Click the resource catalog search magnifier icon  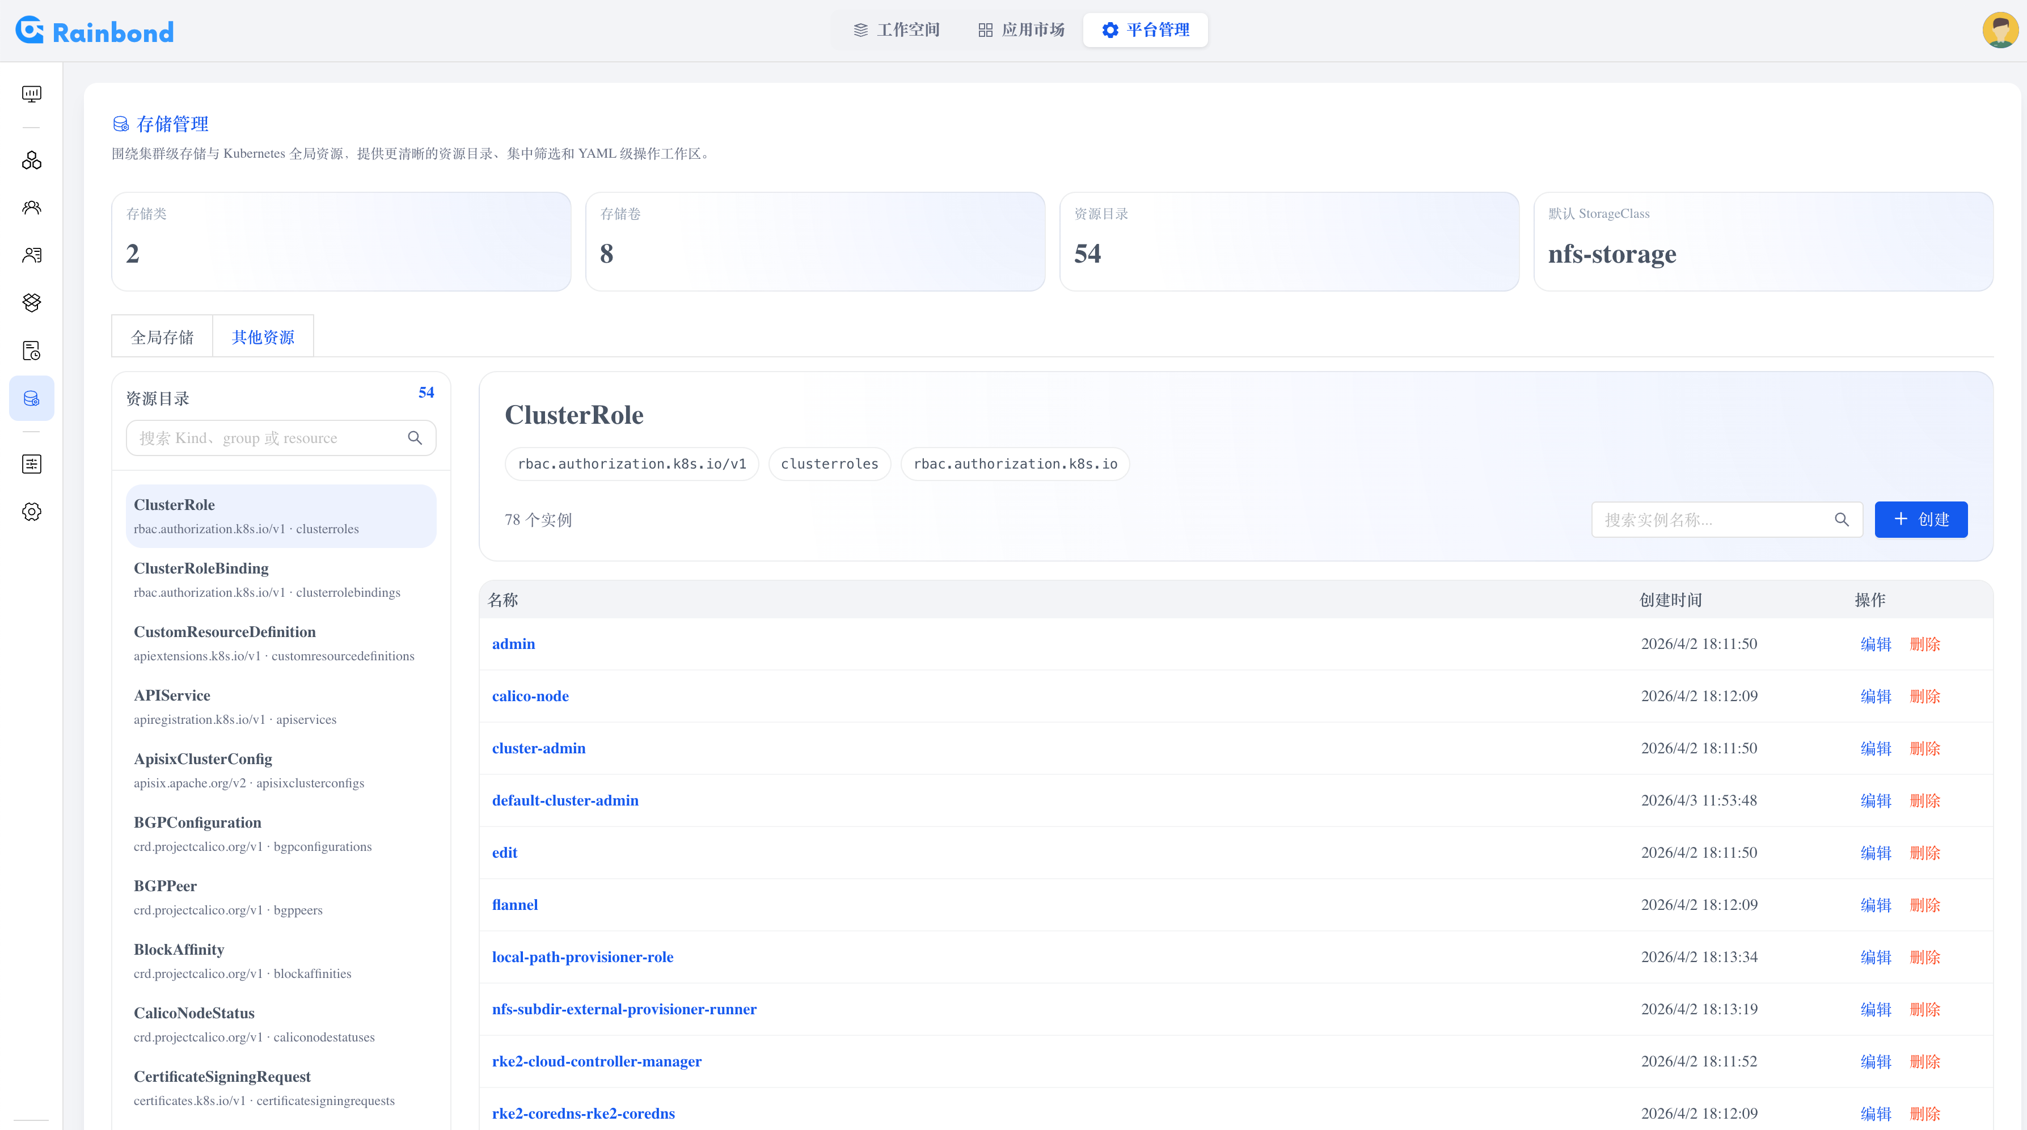pos(415,438)
